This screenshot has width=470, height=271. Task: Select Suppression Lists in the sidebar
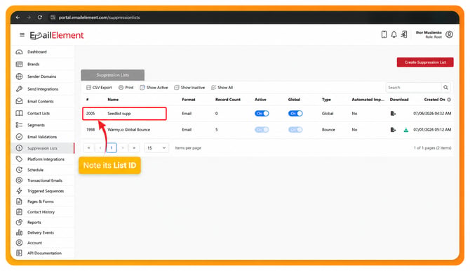coord(42,148)
